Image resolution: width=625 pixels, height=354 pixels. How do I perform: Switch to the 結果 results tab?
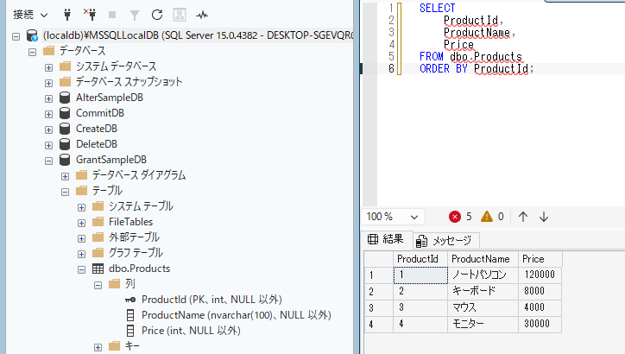click(x=385, y=239)
